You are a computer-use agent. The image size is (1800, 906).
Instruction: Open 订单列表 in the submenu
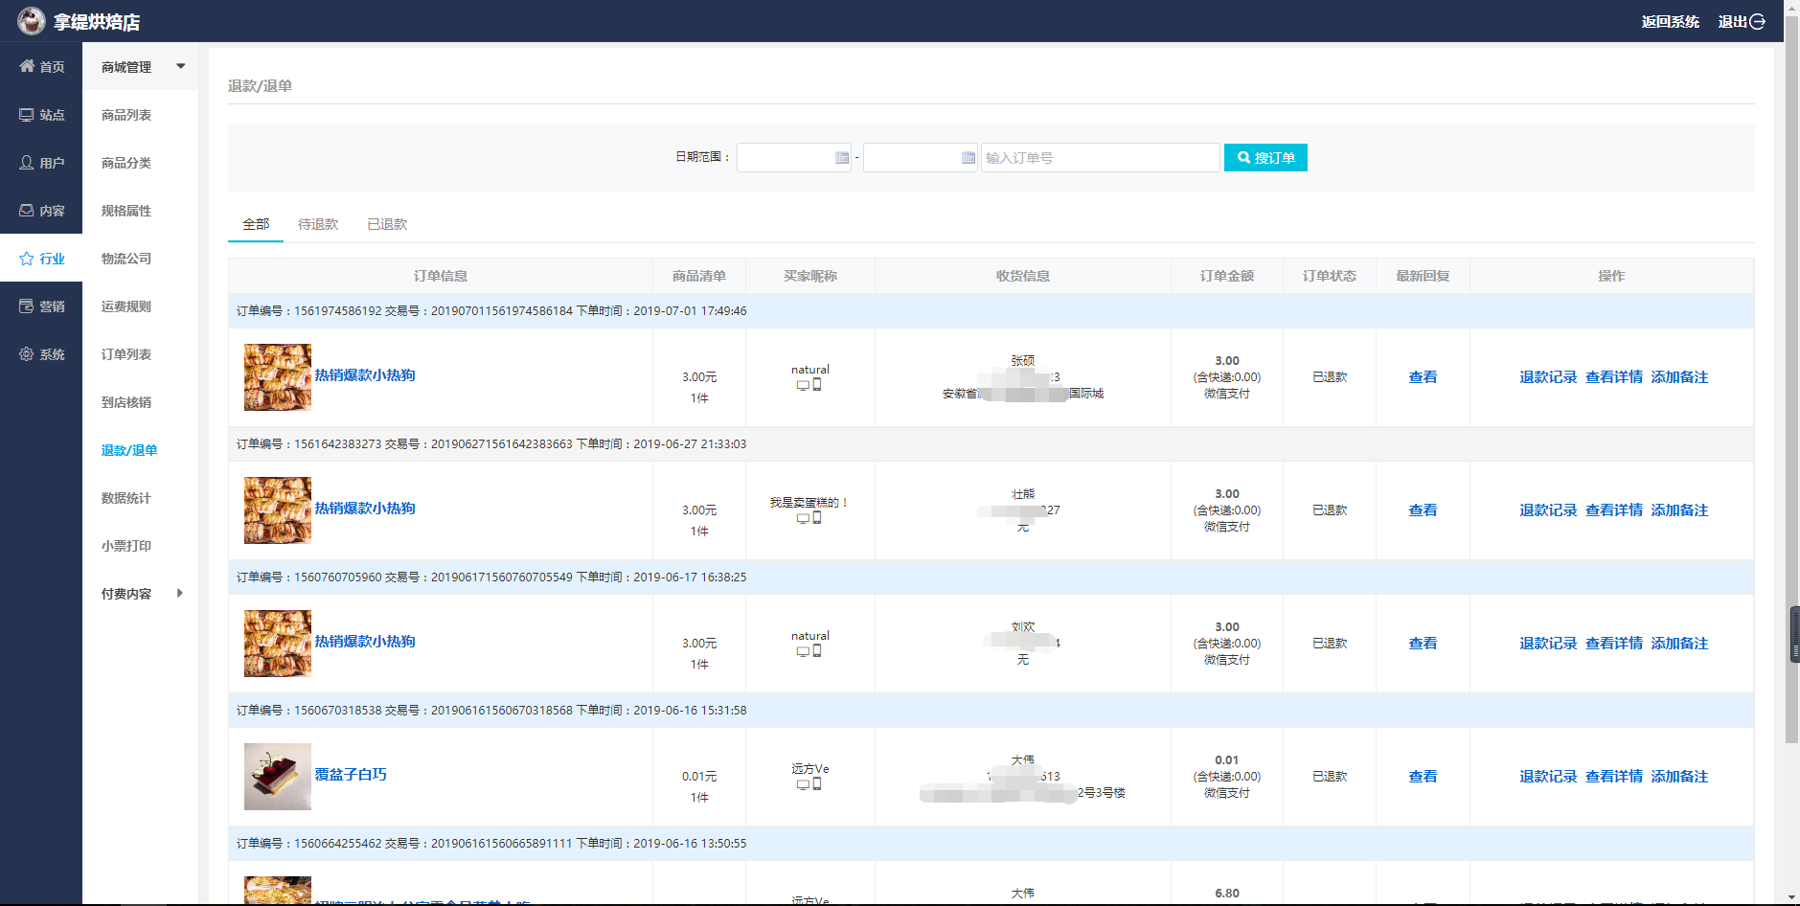click(x=126, y=354)
